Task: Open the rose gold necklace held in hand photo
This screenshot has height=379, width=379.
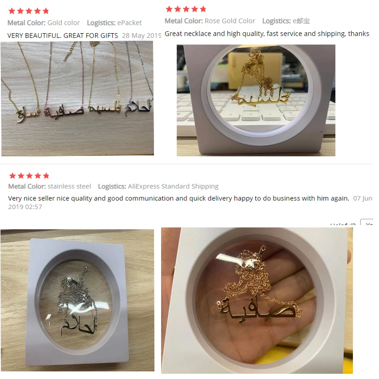Action: pos(257,300)
